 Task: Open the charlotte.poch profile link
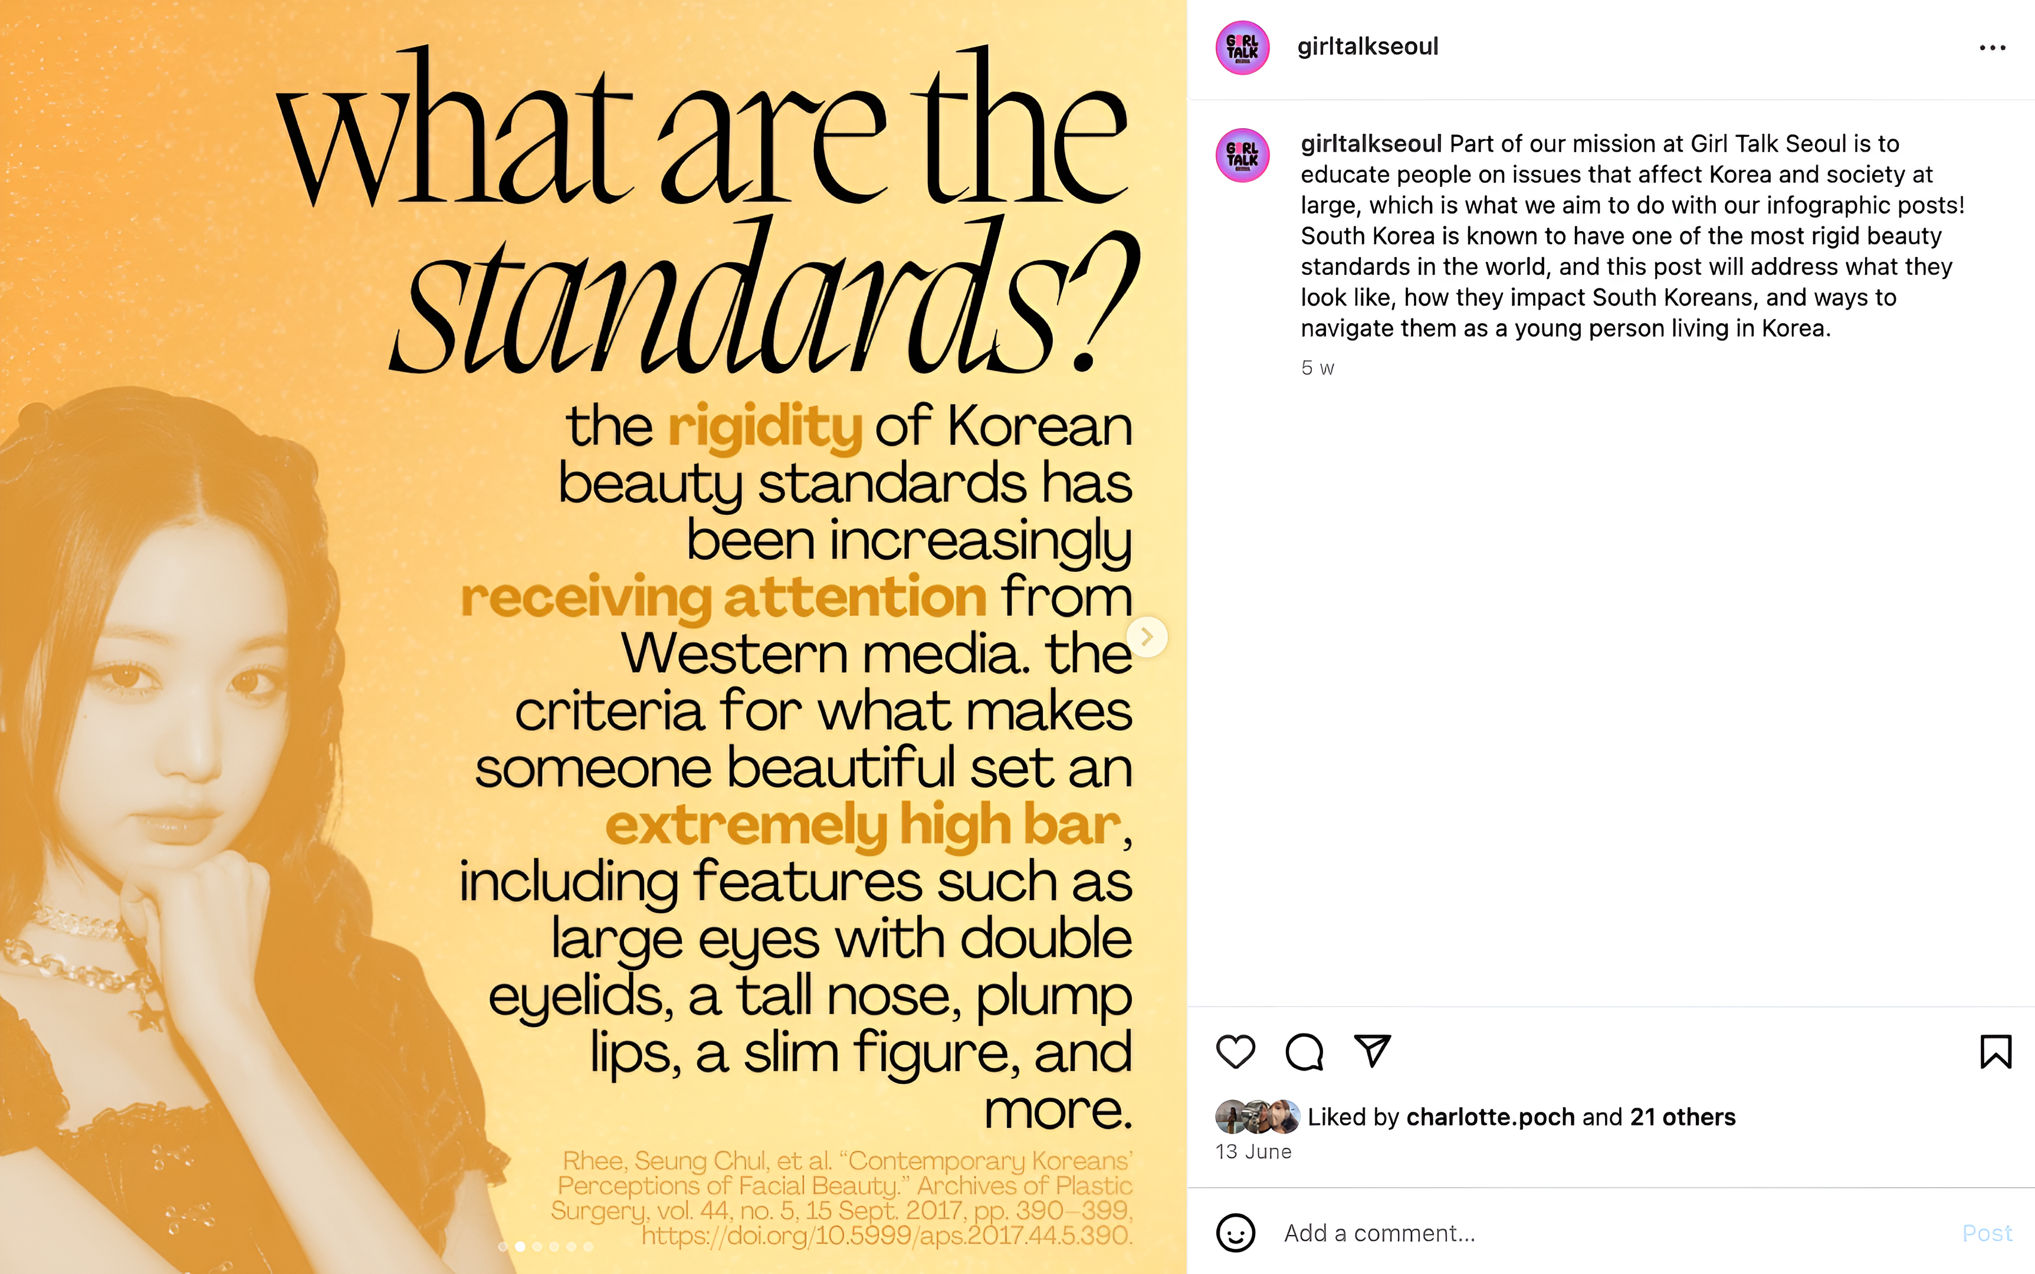click(x=1491, y=1117)
